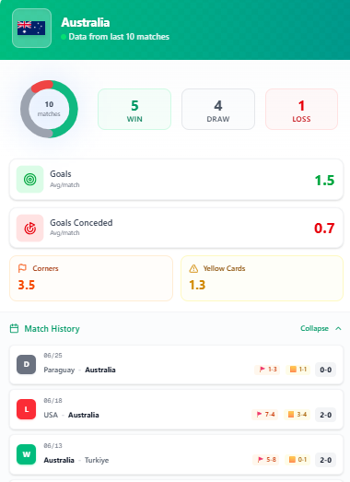The image size is (350, 482).
Task: Select the 4 DRAW card
Action: 218,110
